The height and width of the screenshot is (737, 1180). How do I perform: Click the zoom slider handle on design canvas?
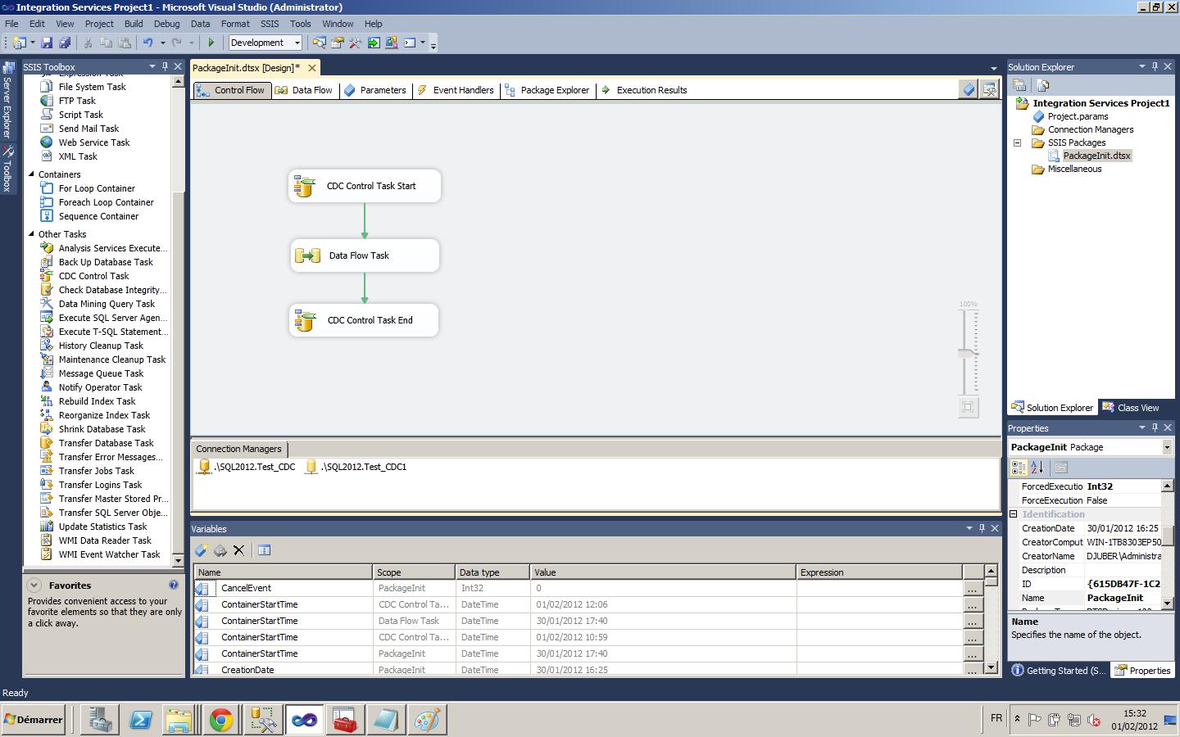coord(968,353)
